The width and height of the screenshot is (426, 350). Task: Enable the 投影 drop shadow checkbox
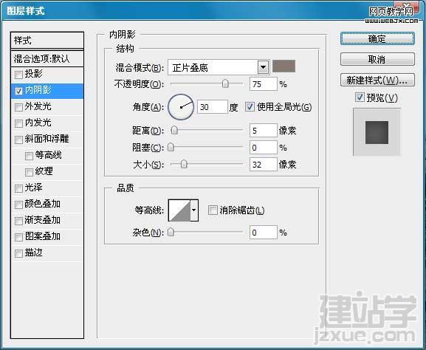click(x=18, y=75)
